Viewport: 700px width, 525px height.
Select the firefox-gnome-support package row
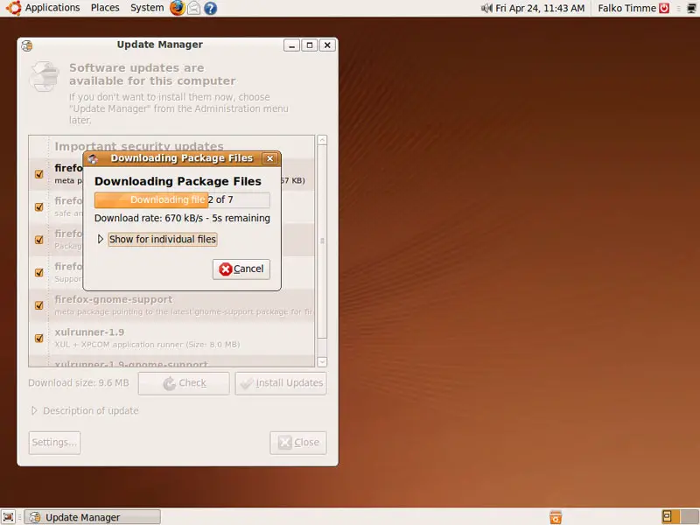[x=171, y=305]
